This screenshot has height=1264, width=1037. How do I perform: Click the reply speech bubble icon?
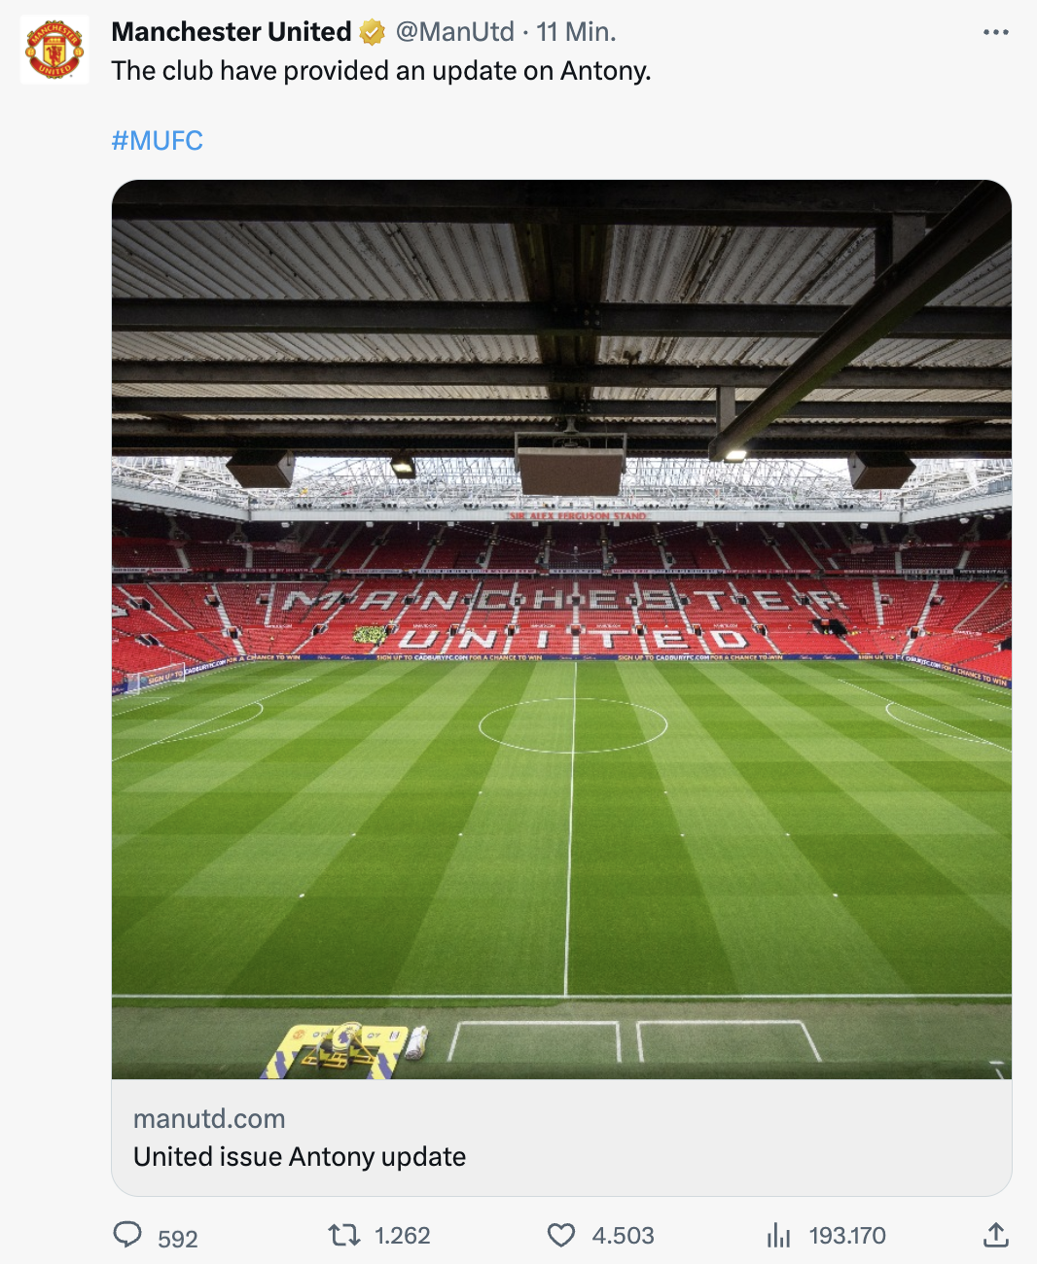pyautogui.click(x=127, y=1235)
